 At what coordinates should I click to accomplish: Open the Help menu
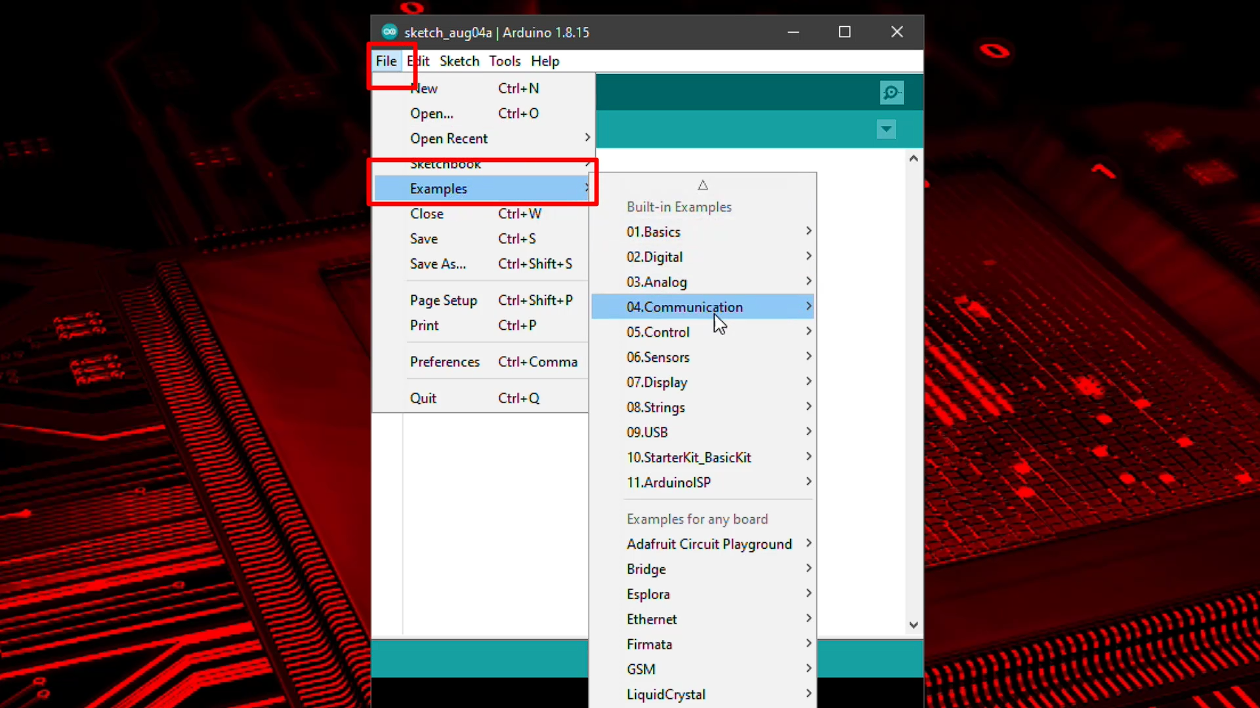(x=545, y=60)
